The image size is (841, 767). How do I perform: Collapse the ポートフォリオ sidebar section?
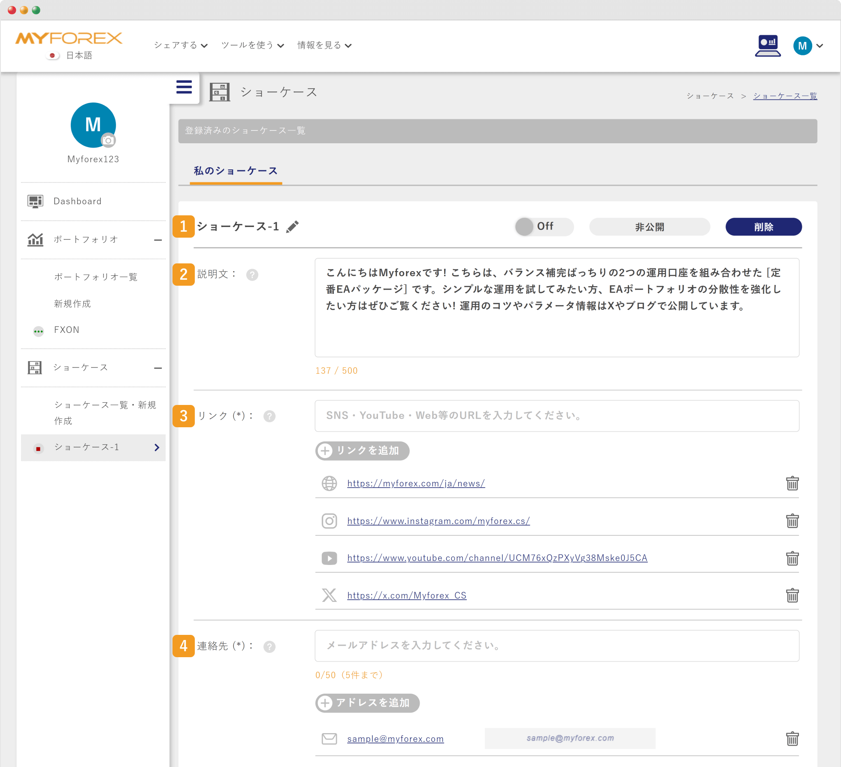point(158,240)
